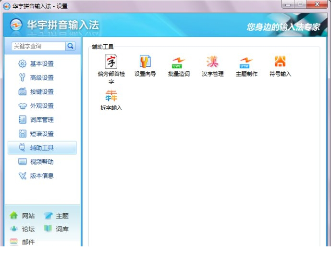Image resolution: width=331 pixels, height=256 pixels.
Task: Click the 符号输入 label text
Action: [280, 74]
